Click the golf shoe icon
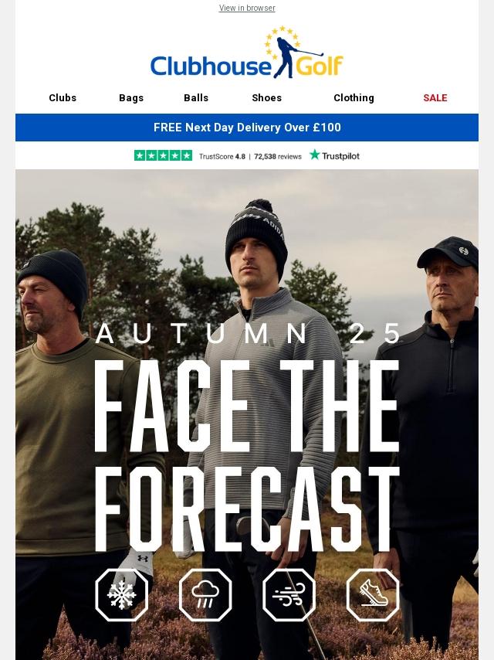 pos(373,595)
